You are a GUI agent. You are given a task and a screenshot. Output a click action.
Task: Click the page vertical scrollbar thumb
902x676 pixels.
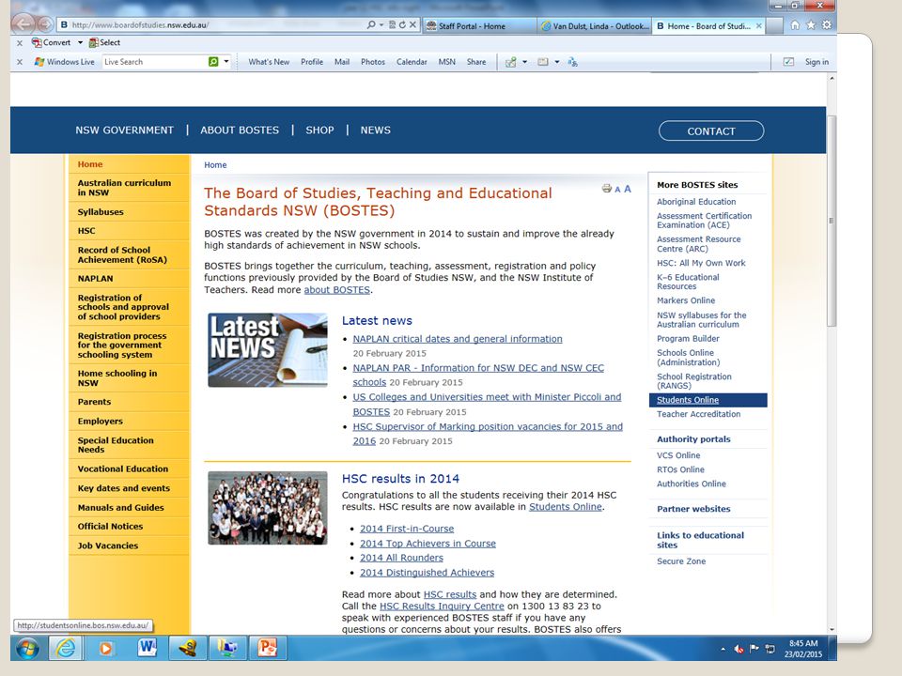(832, 221)
